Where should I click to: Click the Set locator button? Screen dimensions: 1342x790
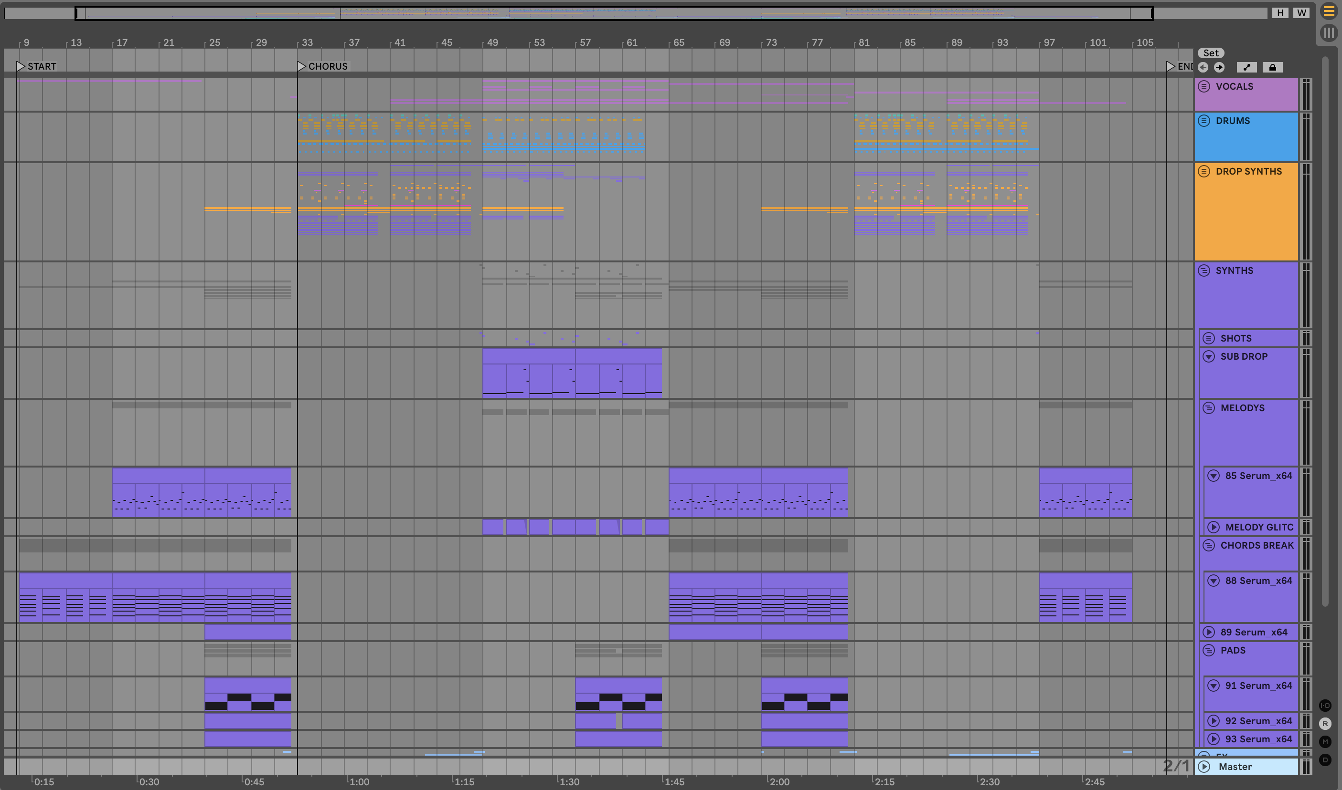coord(1211,52)
